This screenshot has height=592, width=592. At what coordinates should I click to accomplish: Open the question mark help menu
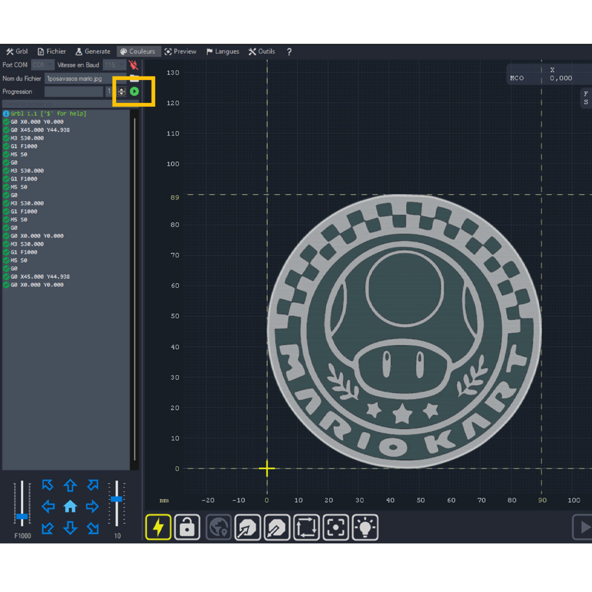289,52
